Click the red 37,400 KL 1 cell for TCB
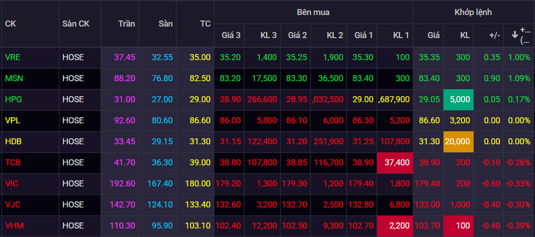This screenshot has width=535, height=237. pyautogui.click(x=395, y=163)
